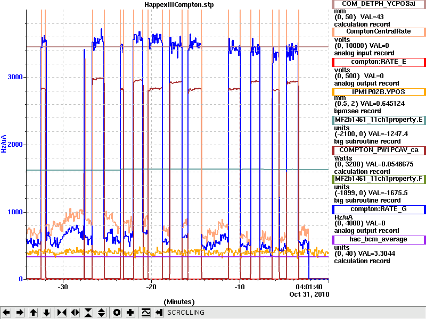Pan the graph down with the down arrow
Image resolution: width=426 pixels, height=319 pixels.
click(47, 313)
